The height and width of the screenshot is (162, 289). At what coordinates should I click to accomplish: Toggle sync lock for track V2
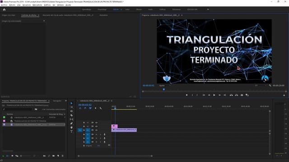tap(92, 126)
